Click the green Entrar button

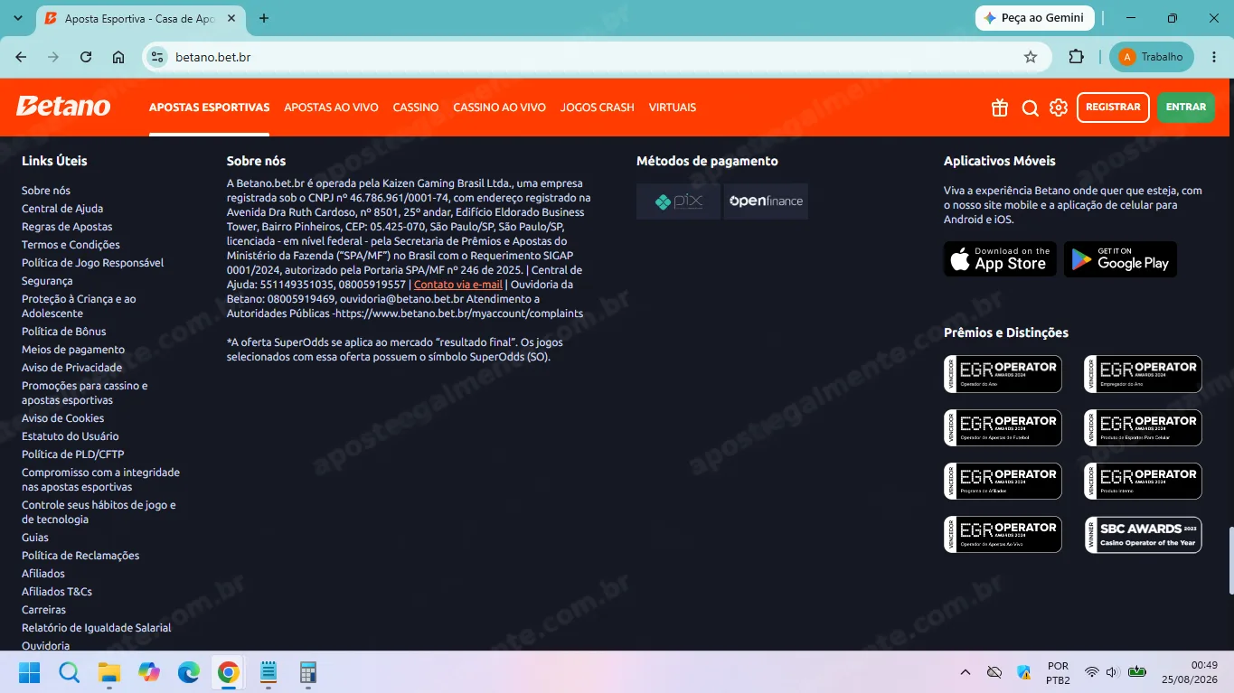(1186, 108)
